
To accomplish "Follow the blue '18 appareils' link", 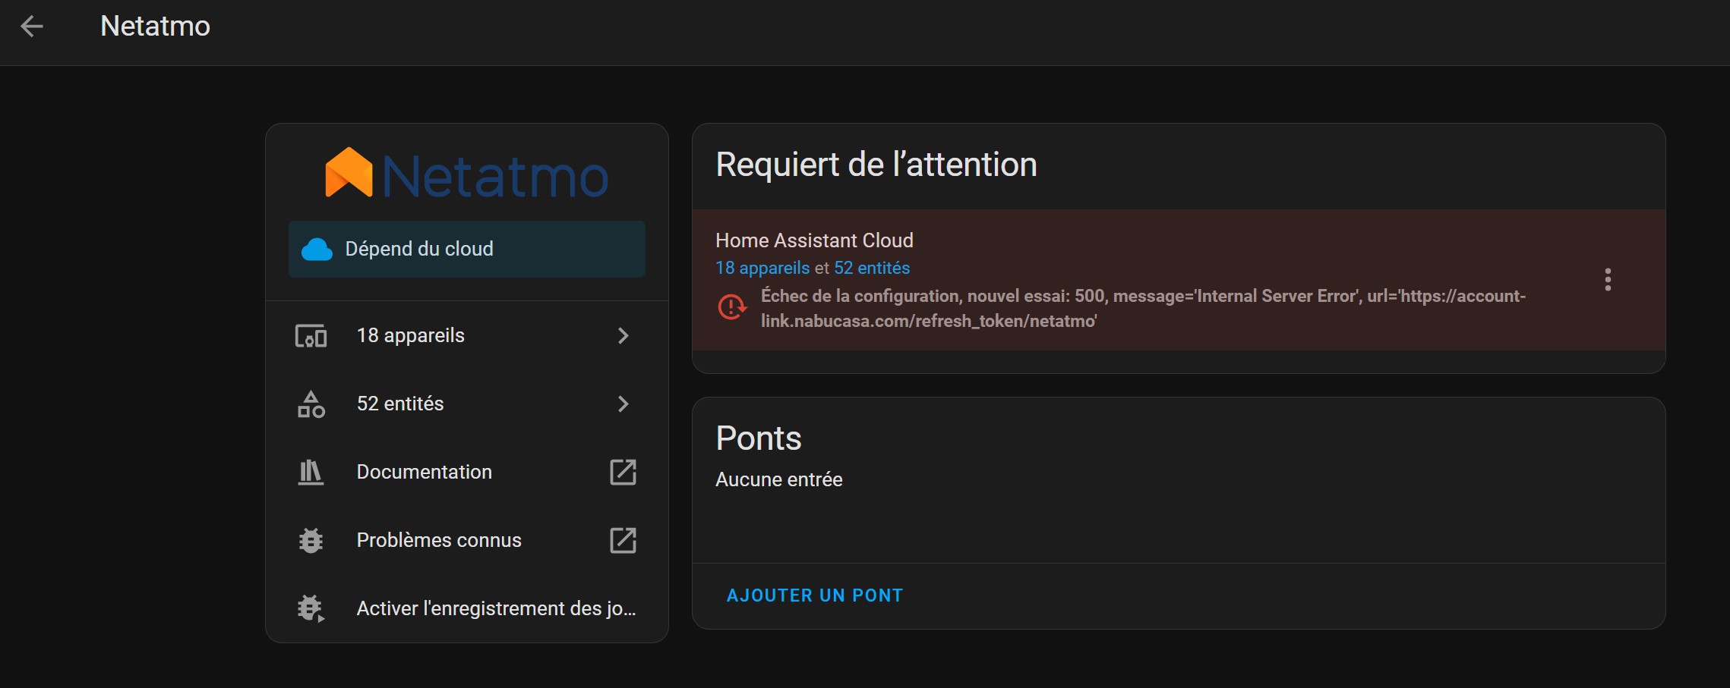I will click(x=762, y=268).
